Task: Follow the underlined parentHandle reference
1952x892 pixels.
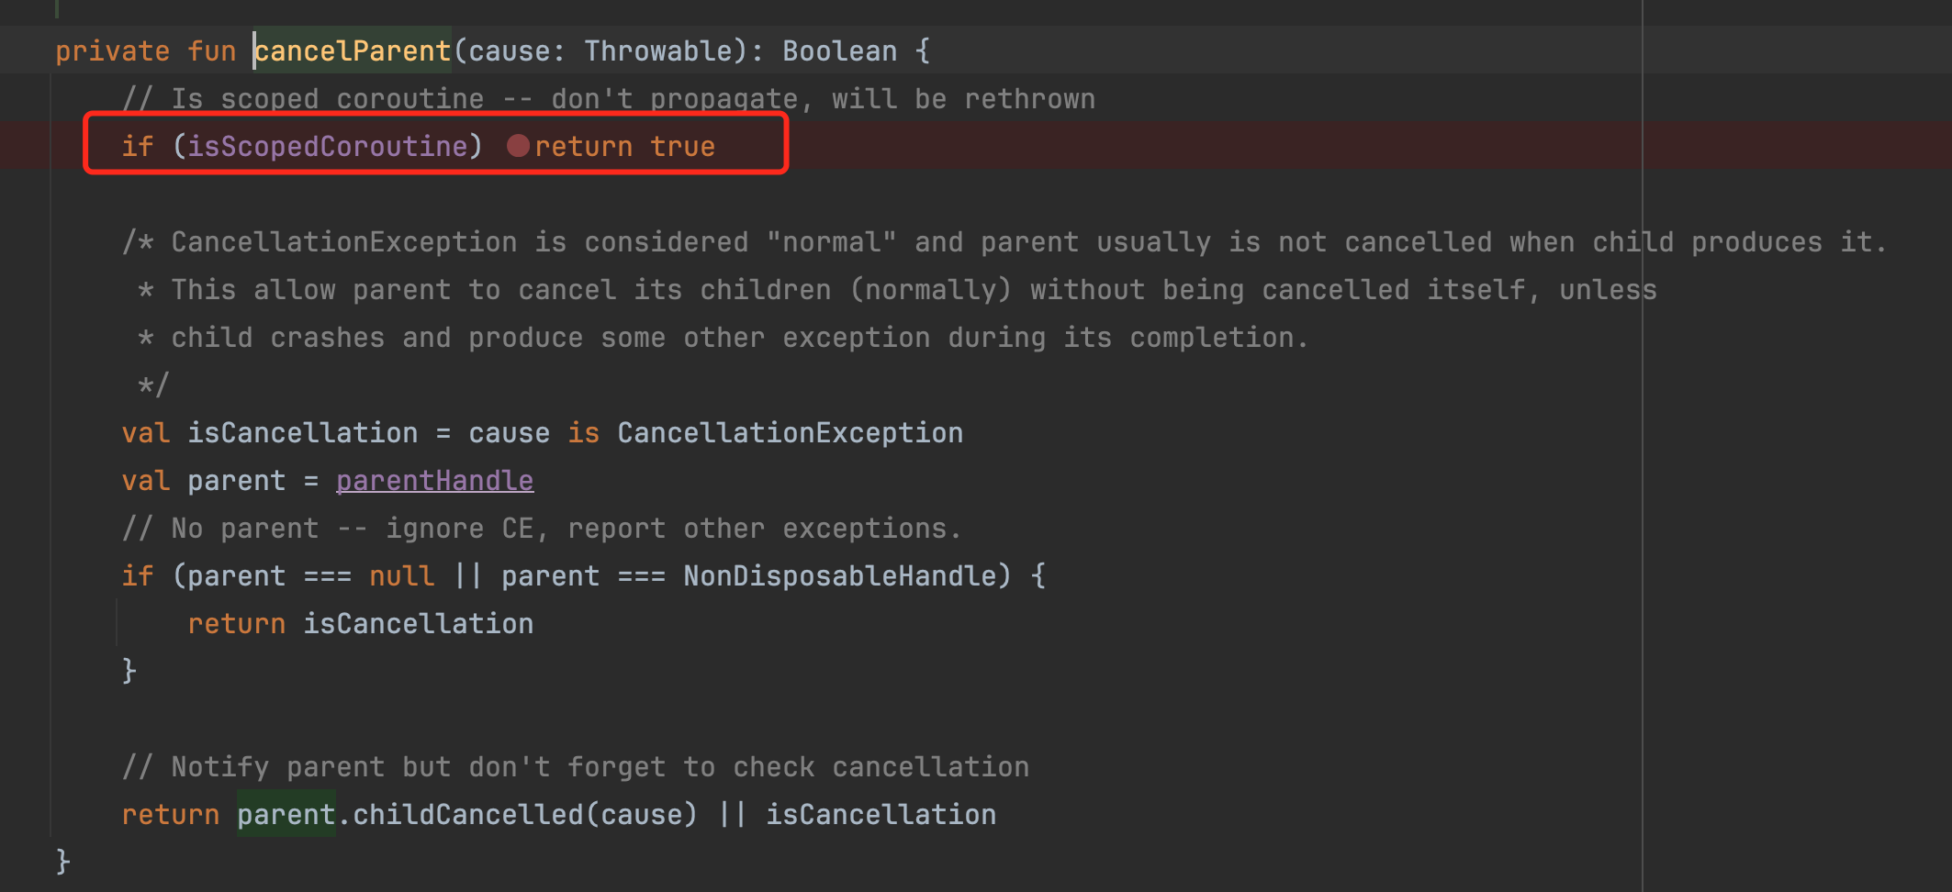Action: point(434,481)
